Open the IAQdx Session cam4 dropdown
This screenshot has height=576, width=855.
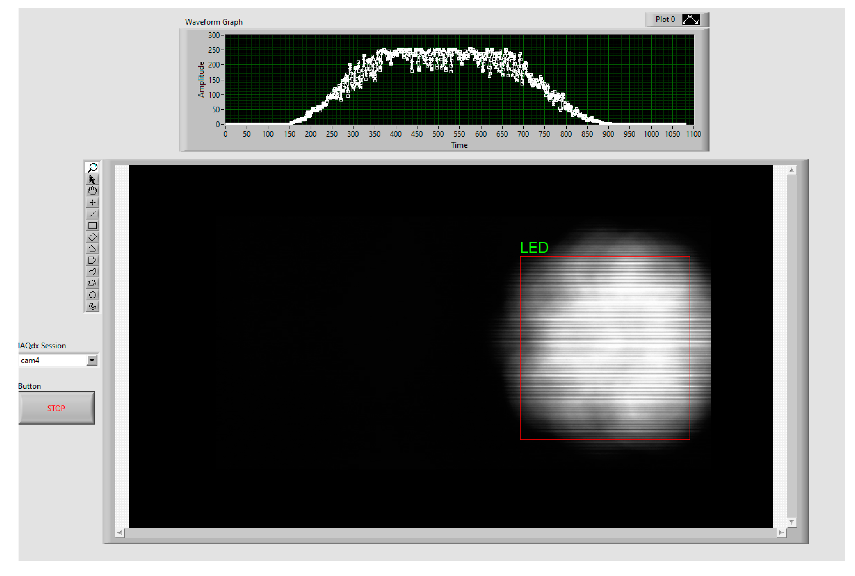[92, 360]
